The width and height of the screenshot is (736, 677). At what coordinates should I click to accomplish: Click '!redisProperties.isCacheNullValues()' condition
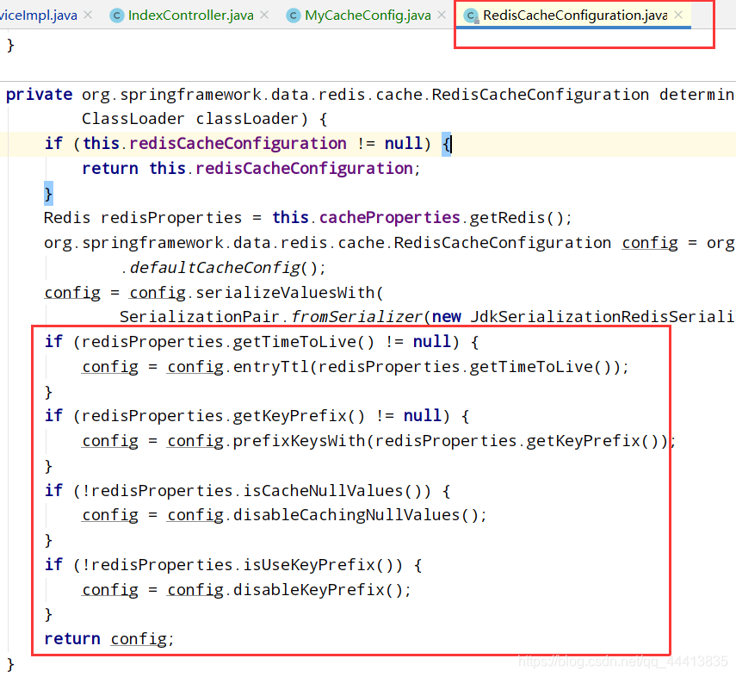point(256,490)
